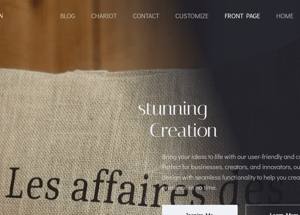Click the 'design with seamless functionality' text line
Image resolution: width=300 pixels, height=215 pixels.
[231, 177]
